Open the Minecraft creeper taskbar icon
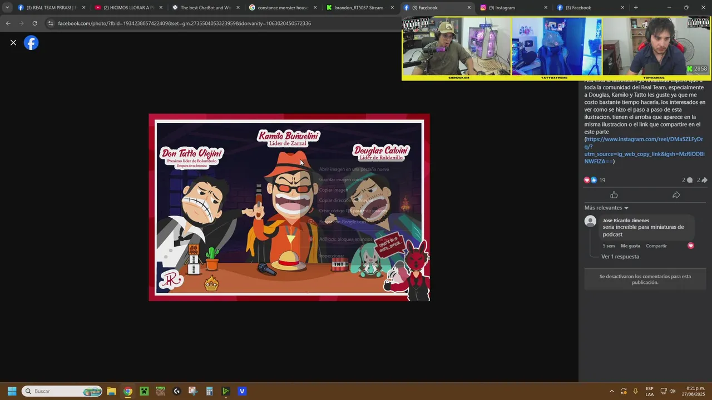This screenshot has width=712, height=400. (x=144, y=391)
